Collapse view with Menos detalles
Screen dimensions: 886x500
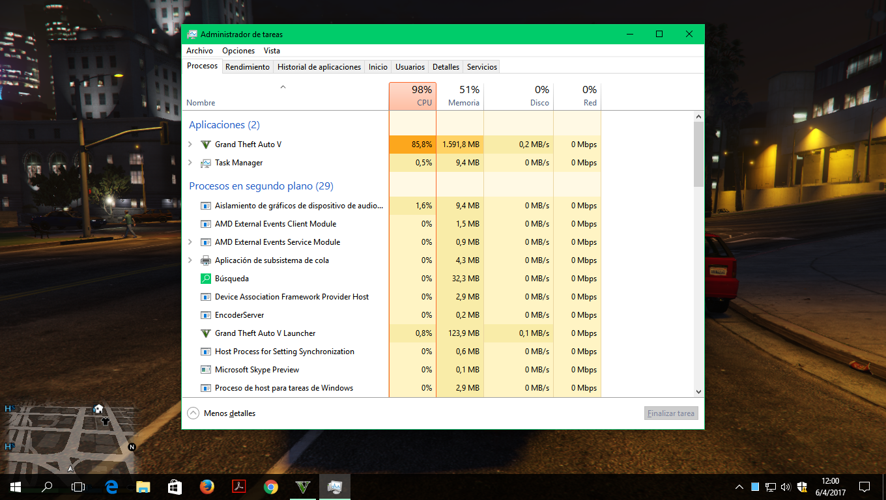(x=221, y=413)
